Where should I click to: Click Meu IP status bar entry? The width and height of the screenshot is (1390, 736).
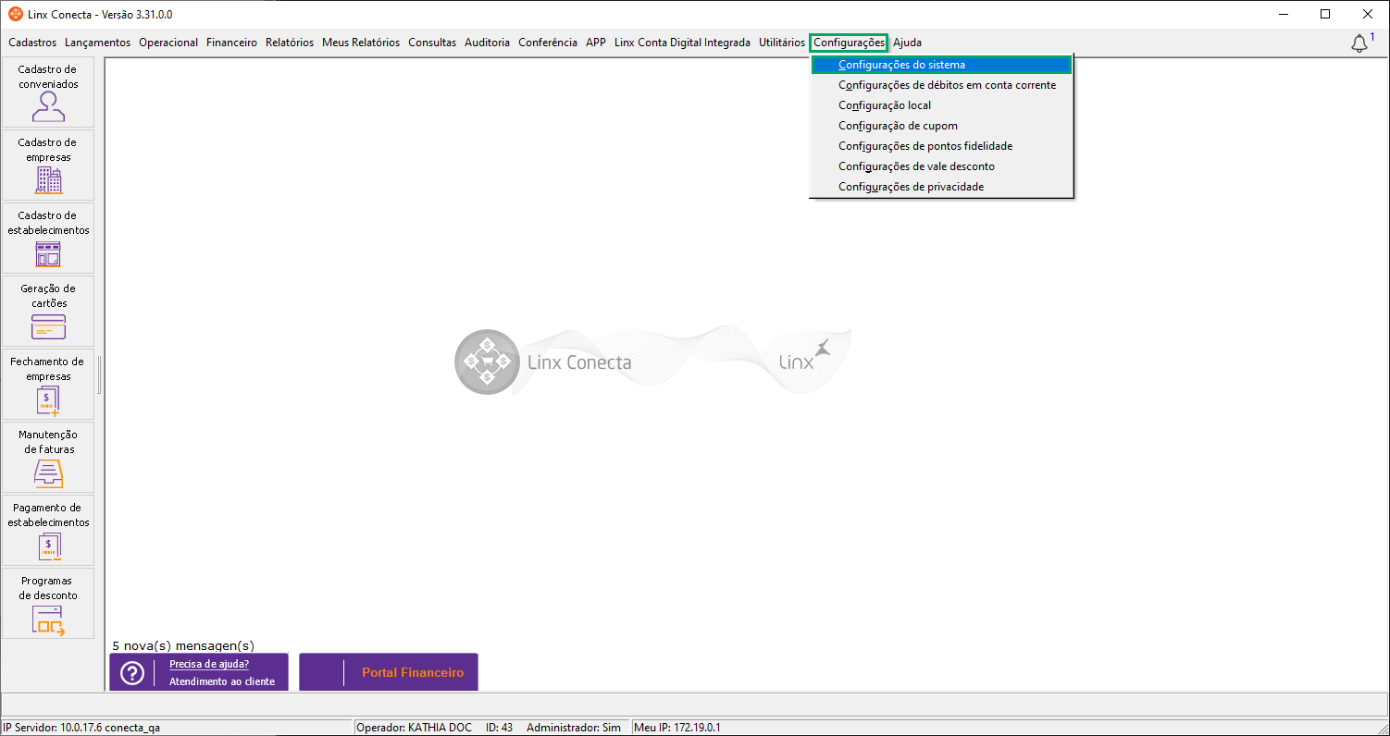pos(677,728)
